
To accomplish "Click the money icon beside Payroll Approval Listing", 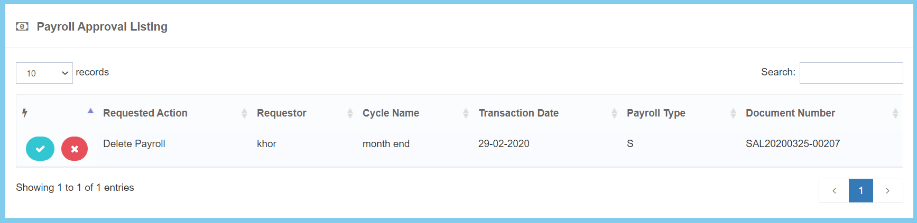I will (x=22, y=26).
